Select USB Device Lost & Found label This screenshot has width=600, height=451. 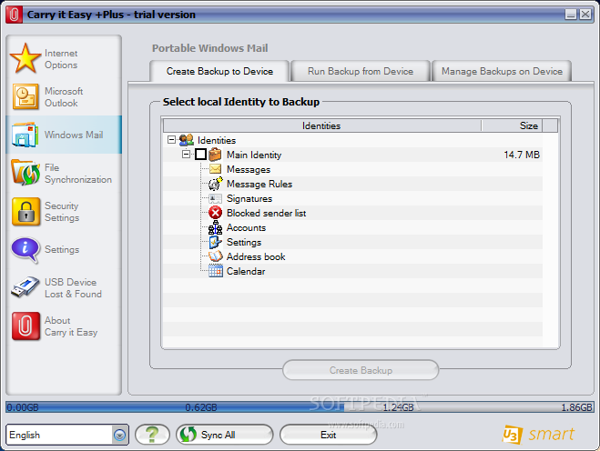point(73,288)
